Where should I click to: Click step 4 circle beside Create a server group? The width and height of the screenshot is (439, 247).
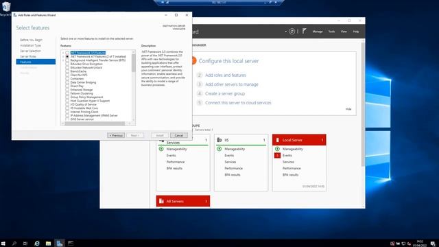tap(200, 93)
